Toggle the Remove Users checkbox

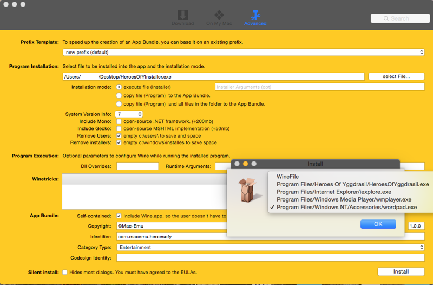tap(119, 136)
